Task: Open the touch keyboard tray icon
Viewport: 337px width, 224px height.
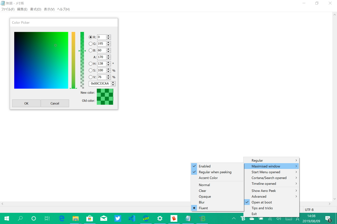Action: 289,218
